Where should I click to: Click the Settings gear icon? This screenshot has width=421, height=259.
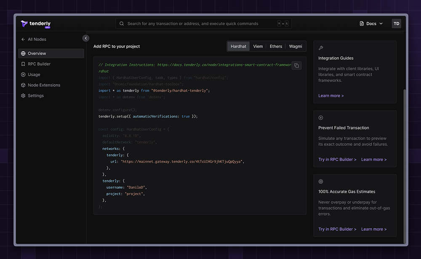pyautogui.click(x=23, y=95)
